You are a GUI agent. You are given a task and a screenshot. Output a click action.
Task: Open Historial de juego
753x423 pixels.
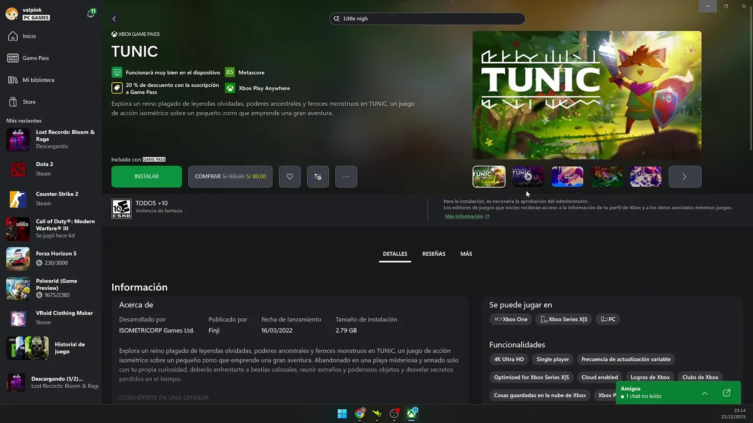pyautogui.click(x=51, y=348)
